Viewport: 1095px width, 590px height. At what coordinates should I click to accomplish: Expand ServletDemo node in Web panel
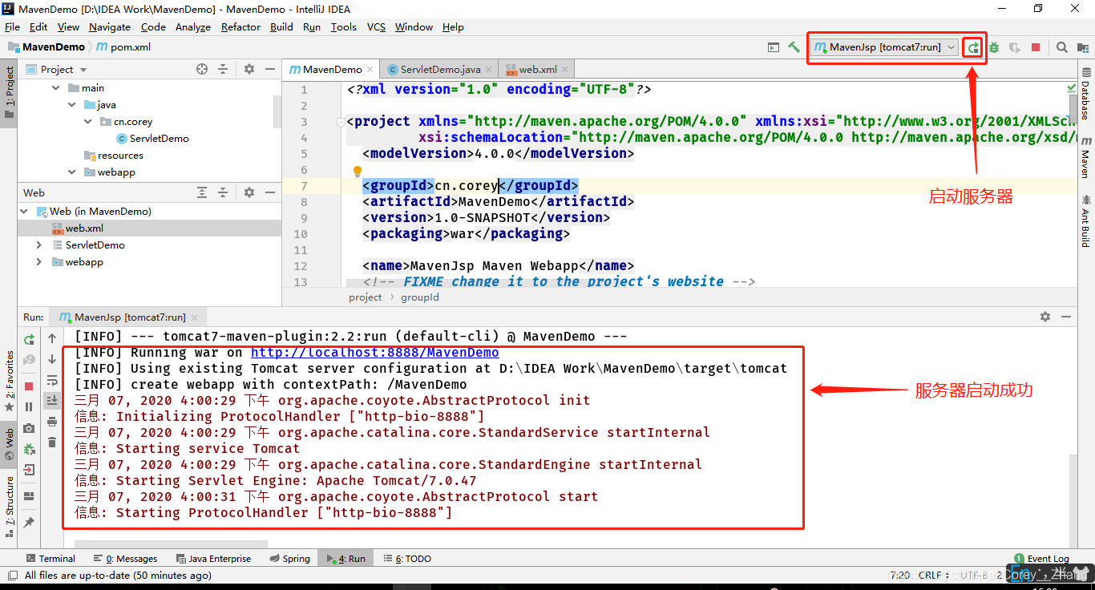pos(38,245)
